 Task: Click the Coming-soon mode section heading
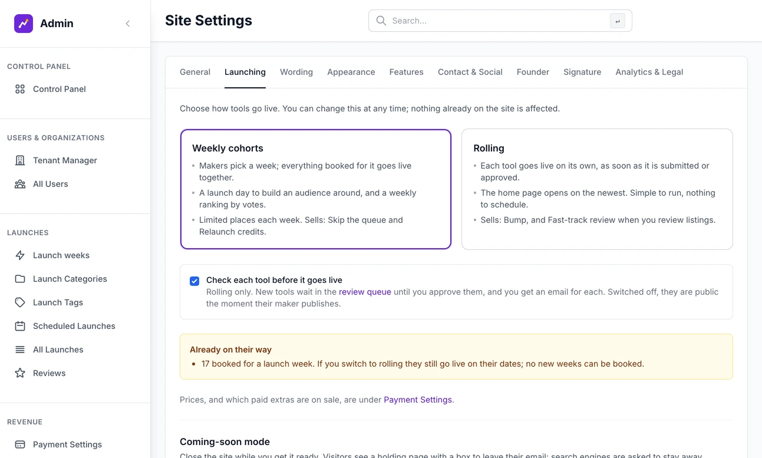(x=225, y=441)
